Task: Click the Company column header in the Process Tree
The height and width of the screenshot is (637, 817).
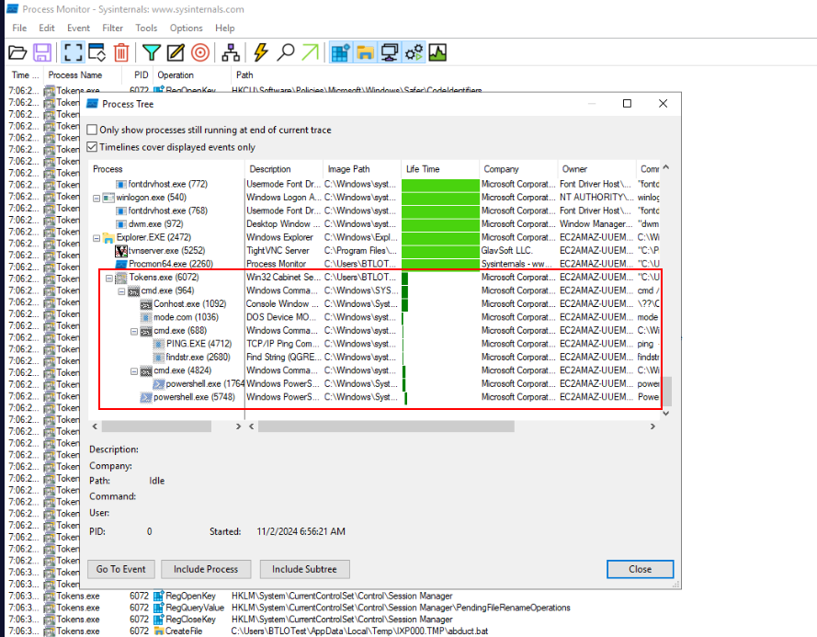Action: coord(518,169)
